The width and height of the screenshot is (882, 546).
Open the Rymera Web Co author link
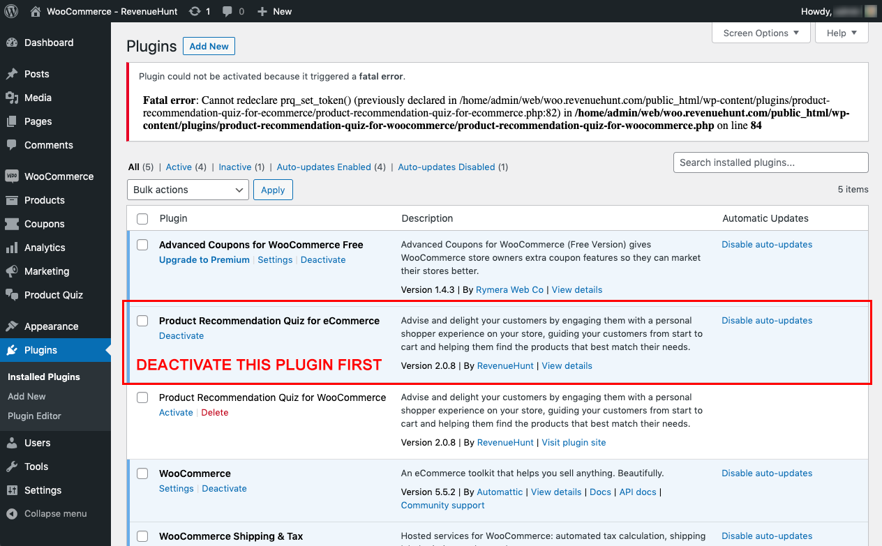point(509,290)
